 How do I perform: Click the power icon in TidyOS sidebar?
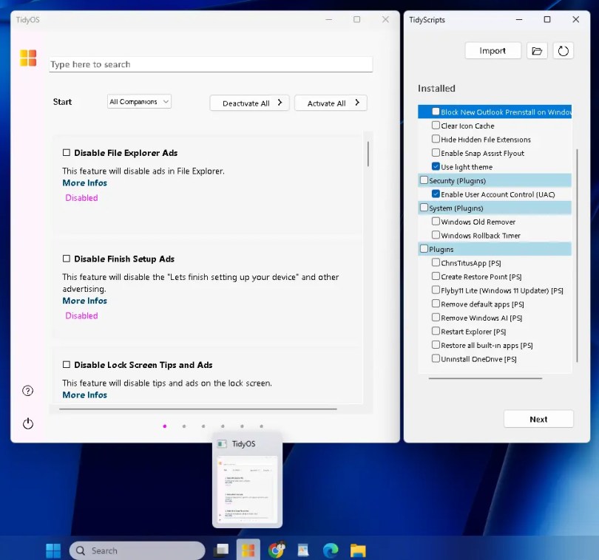[28, 423]
